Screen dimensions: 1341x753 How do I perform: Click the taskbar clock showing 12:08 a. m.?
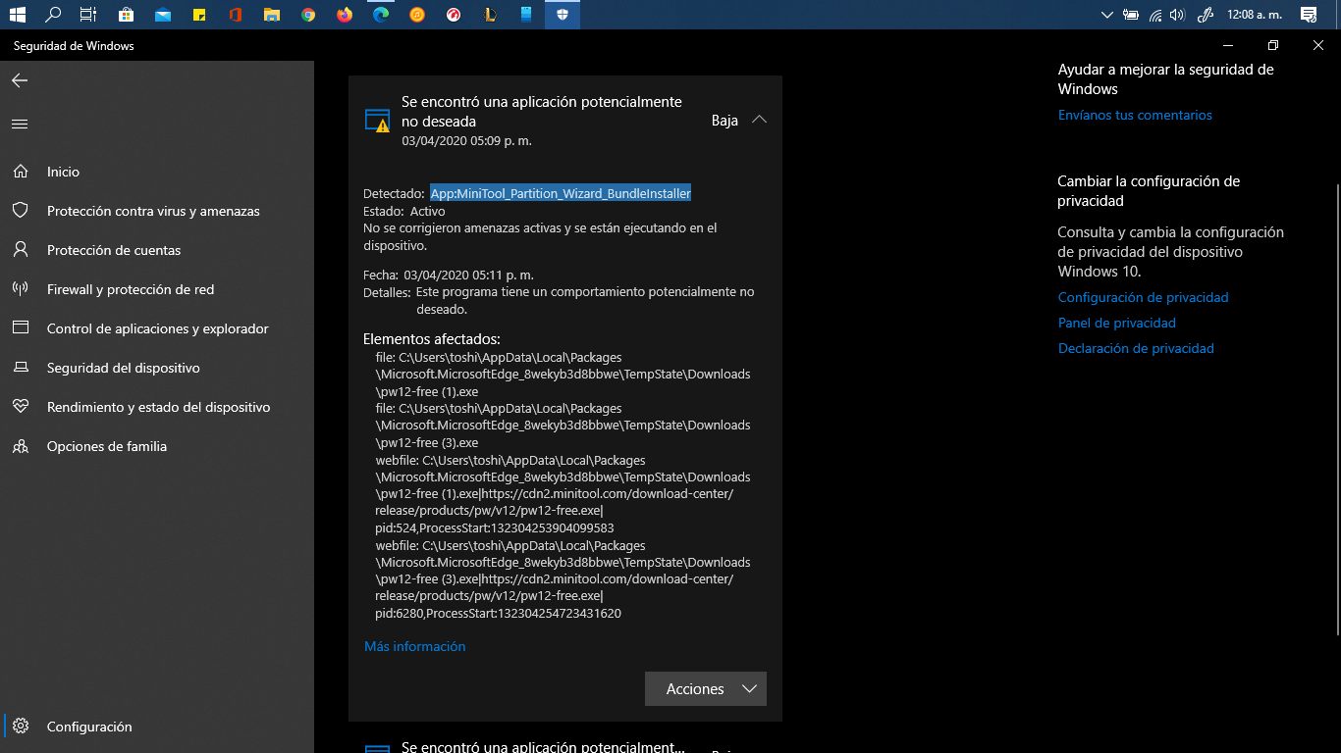click(1254, 15)
